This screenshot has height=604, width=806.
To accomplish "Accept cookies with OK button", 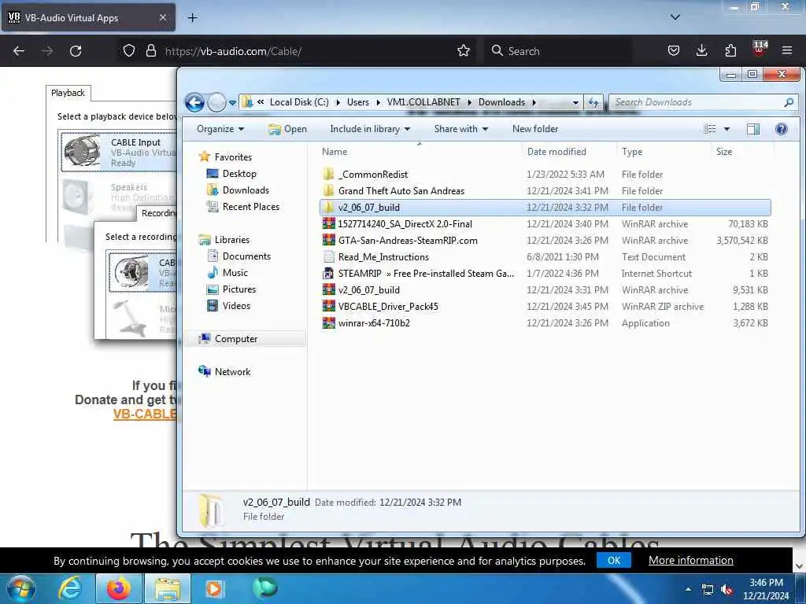I will [x=614, y=560].
